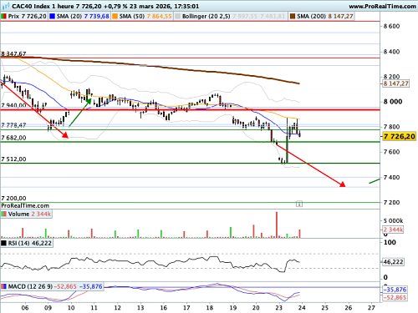418x313 pixels.
Task: Click date 18 on the time axis
Action: pos(210,308)
